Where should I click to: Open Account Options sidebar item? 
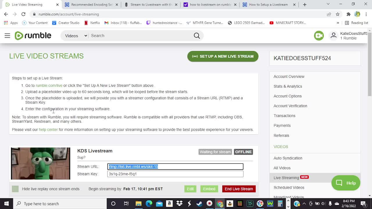pyautogui.click(x=287, y=96)
